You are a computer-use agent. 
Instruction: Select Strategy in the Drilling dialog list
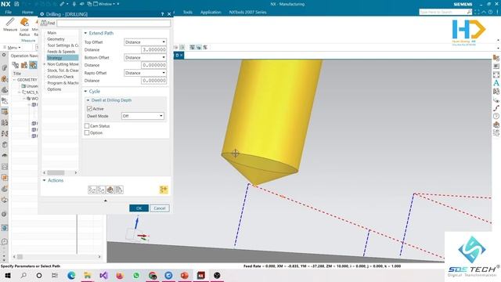pyautogui.click(x=63, y=58)
